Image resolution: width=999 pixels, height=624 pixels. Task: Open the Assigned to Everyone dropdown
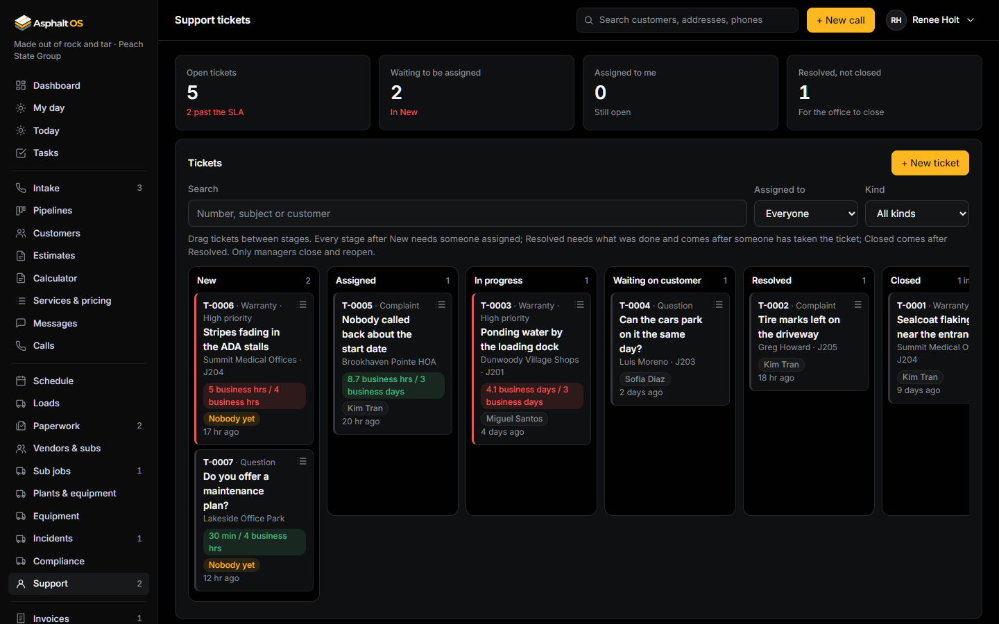click(x=806, y=214)
